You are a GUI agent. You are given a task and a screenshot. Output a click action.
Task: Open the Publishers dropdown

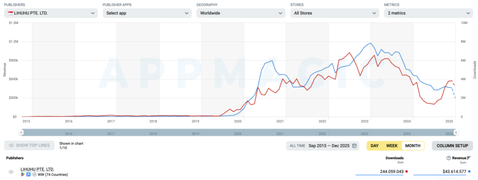pos(51,13)
